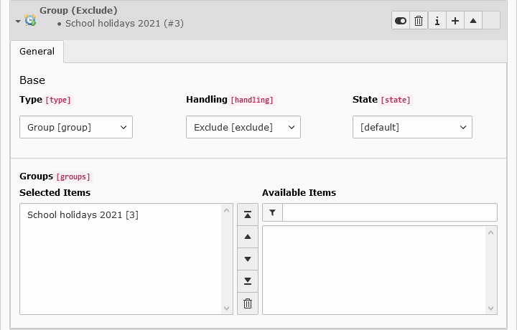The height and width of the screenshot is (330, 517).
Task: Click Selected Items scrollbar up arrow
Action: pos(226,210)
